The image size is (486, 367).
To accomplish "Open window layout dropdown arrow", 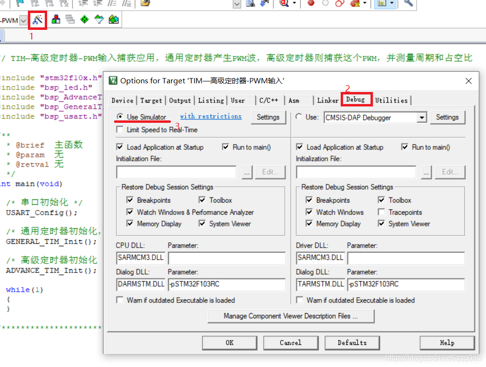I will click(392, 3).
